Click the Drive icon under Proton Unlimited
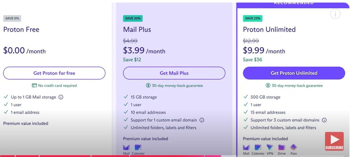Screen dimensions: 353x157 [x=282, y=148]
